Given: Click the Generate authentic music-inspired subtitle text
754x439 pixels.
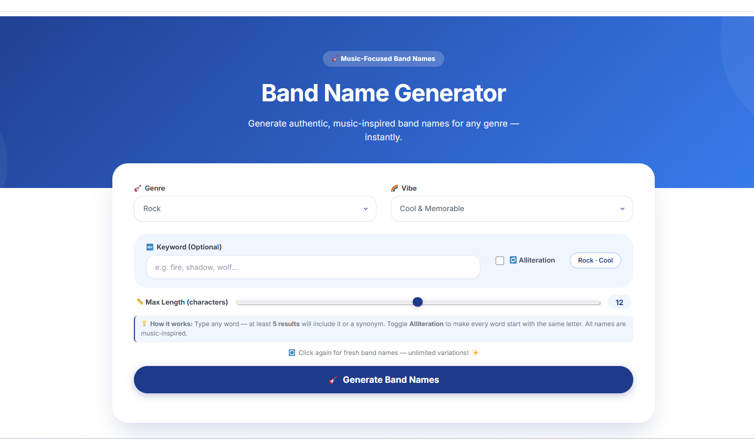Looking at the screenshot, I should pyautogui.click(x=383, y=131).
